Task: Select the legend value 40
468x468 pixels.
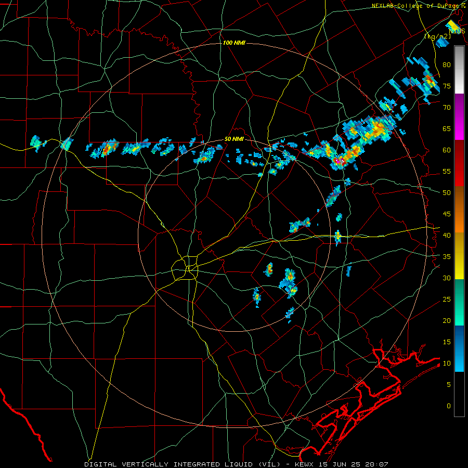Action: click(447, 236)
